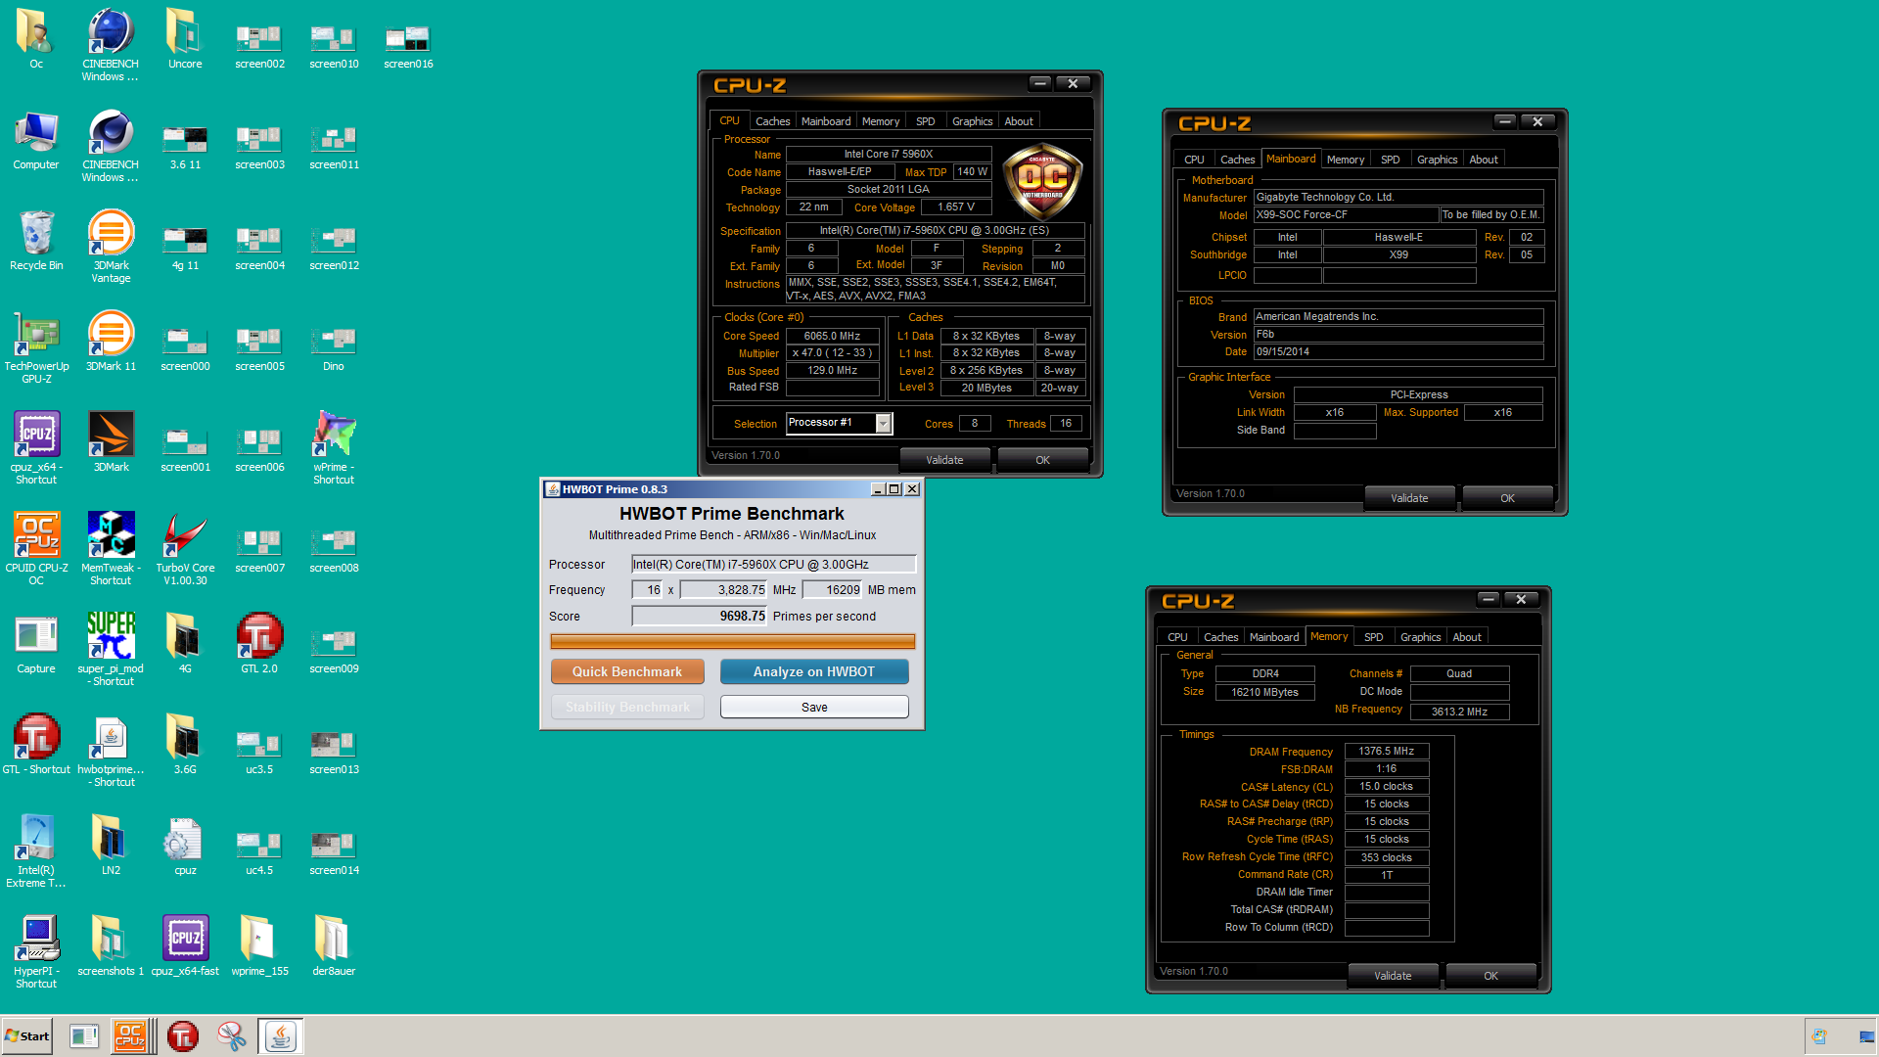
Task: Click Quick Benchmark button
Action: [627, 671]
